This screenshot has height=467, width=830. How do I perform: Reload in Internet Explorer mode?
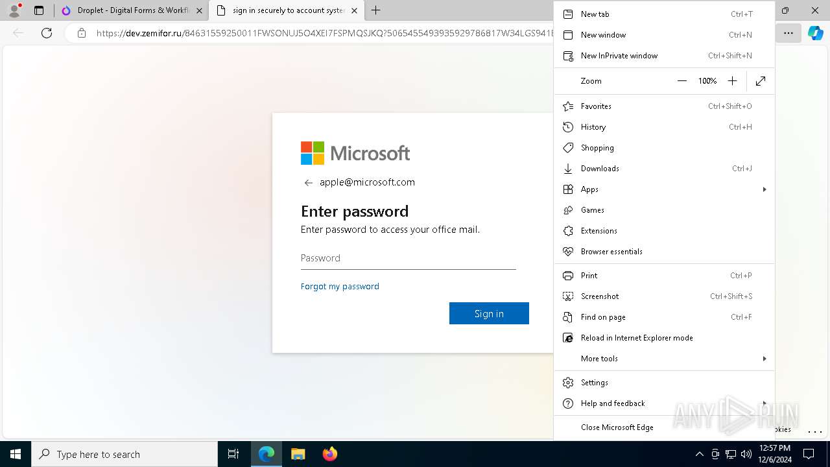(664, 338)
